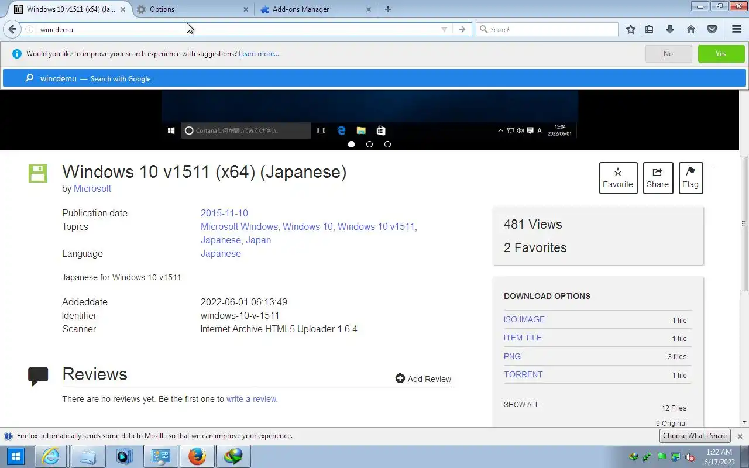Viewport: 749px width, 468px height.
Task: Click SHOW ALL download options
Action: tap(521, 404)
